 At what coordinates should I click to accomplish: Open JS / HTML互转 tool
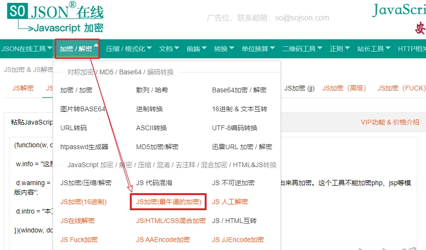(x=234, y=221)
